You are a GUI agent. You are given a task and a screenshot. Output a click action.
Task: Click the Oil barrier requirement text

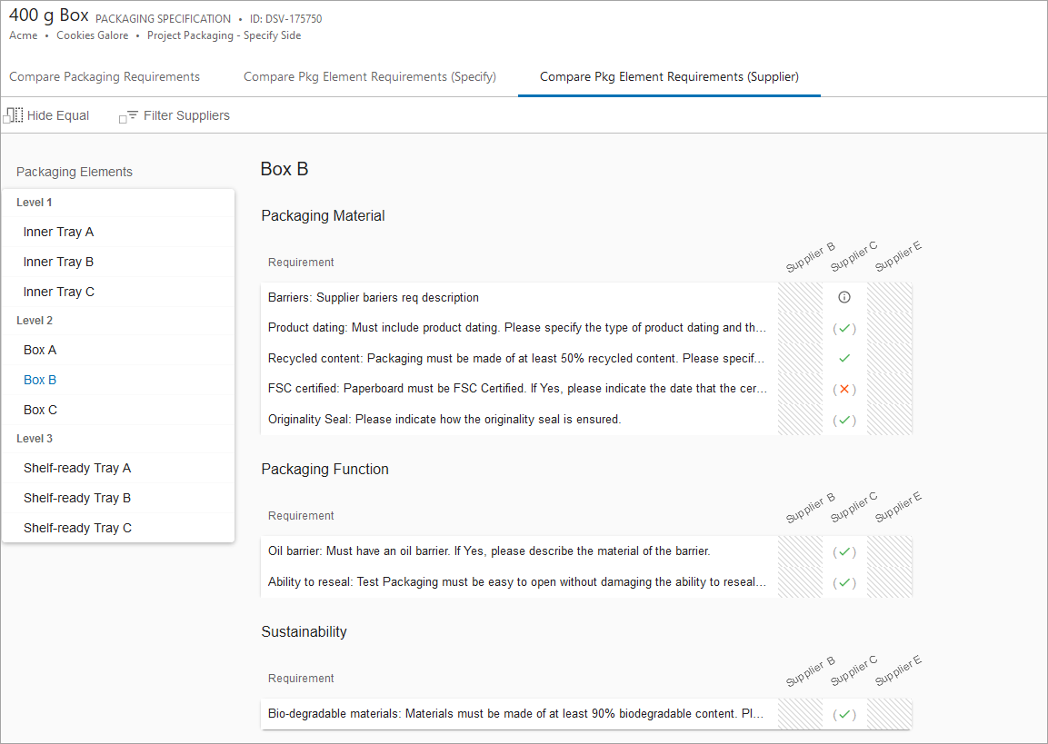coord(489,551)
